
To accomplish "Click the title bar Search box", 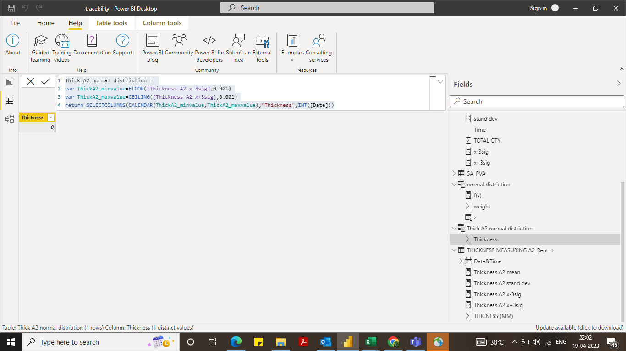I will [327, 8].
